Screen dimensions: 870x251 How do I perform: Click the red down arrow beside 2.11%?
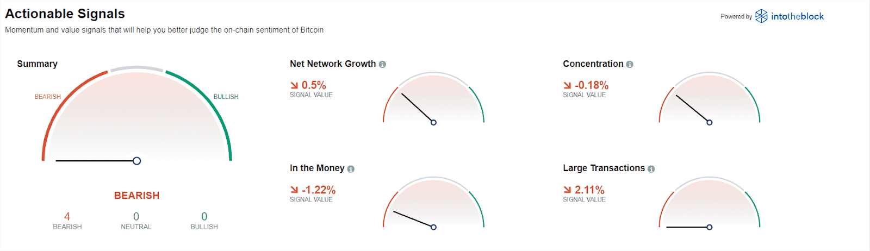point(567,190)
